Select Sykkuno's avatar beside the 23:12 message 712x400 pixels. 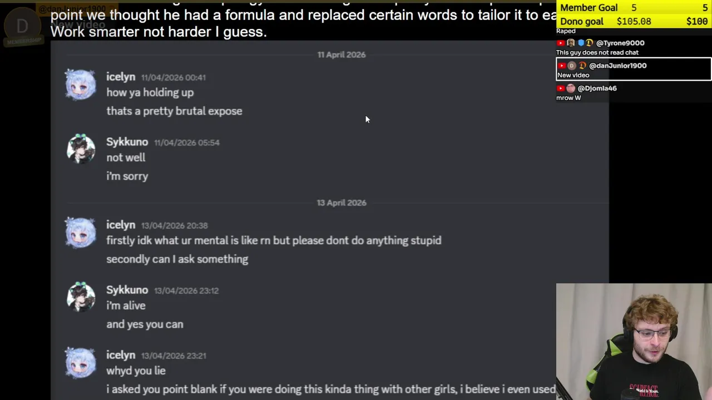click(81, 297)
